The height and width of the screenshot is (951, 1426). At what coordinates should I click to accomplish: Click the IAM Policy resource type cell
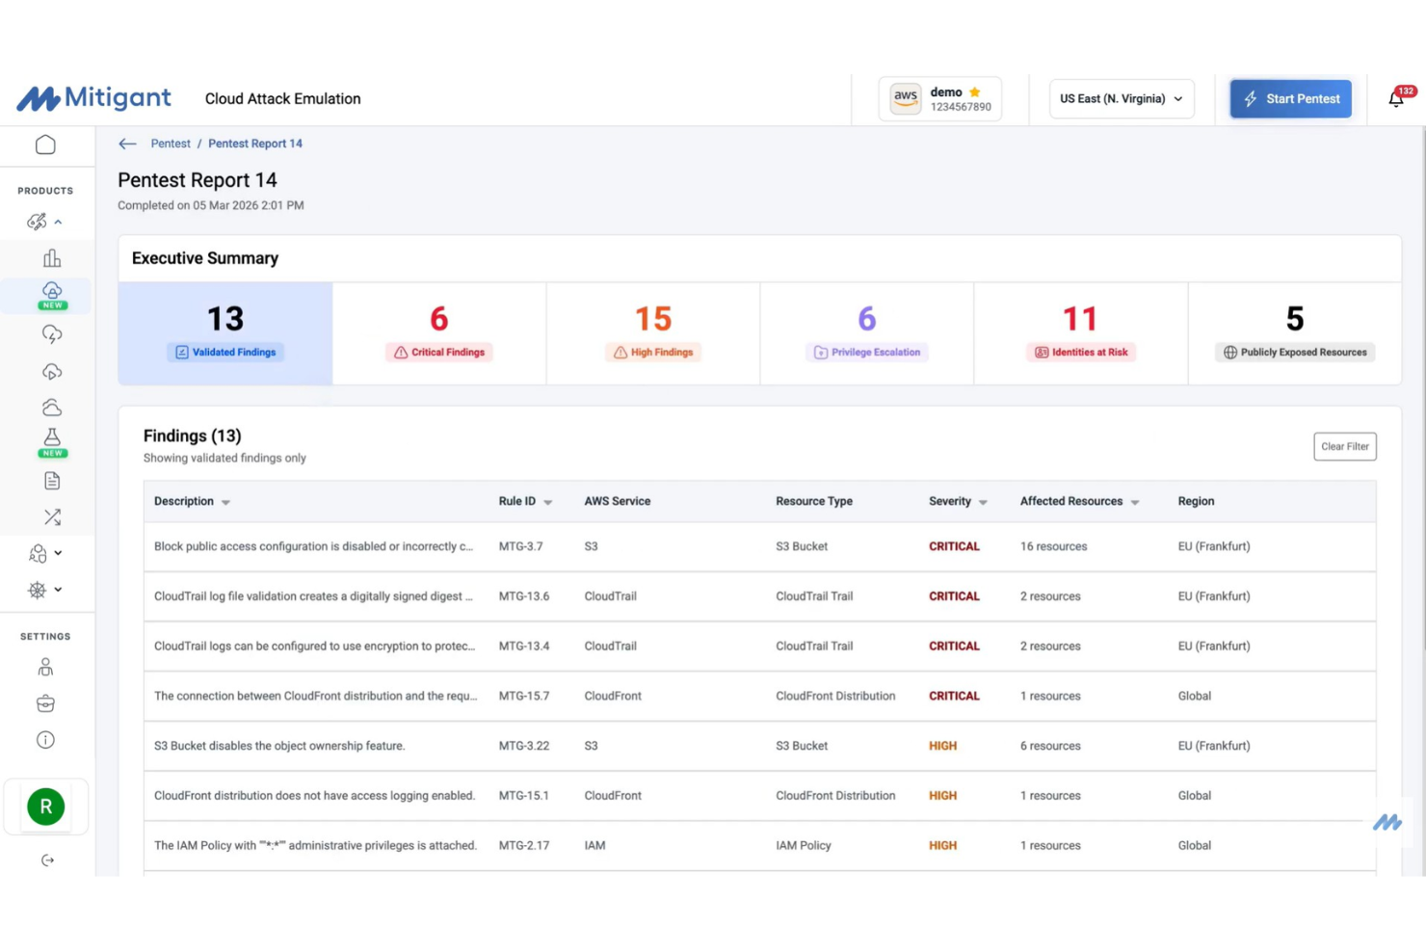[x=804, y=846]
